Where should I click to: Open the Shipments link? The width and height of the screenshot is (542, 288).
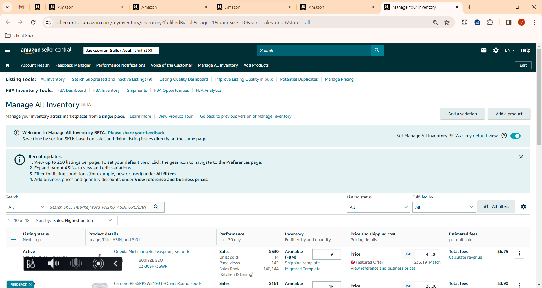coord(137,90)
